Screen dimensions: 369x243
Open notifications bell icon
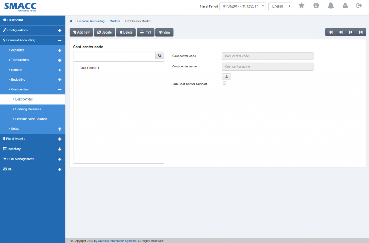click(x=330, y=5)
